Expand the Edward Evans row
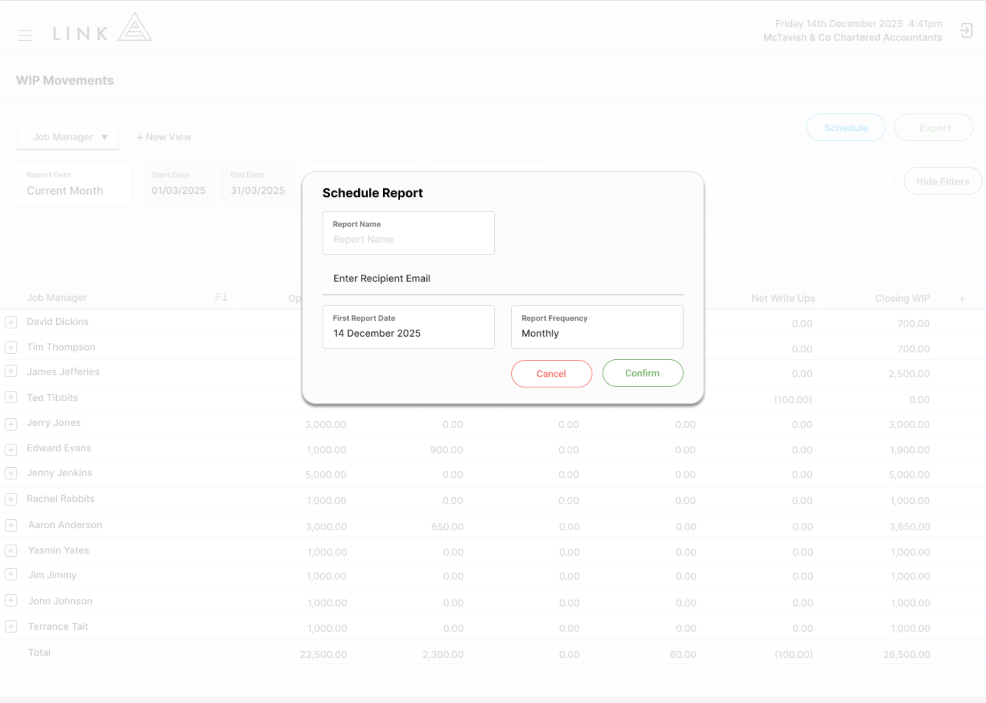 coord(11,449)
